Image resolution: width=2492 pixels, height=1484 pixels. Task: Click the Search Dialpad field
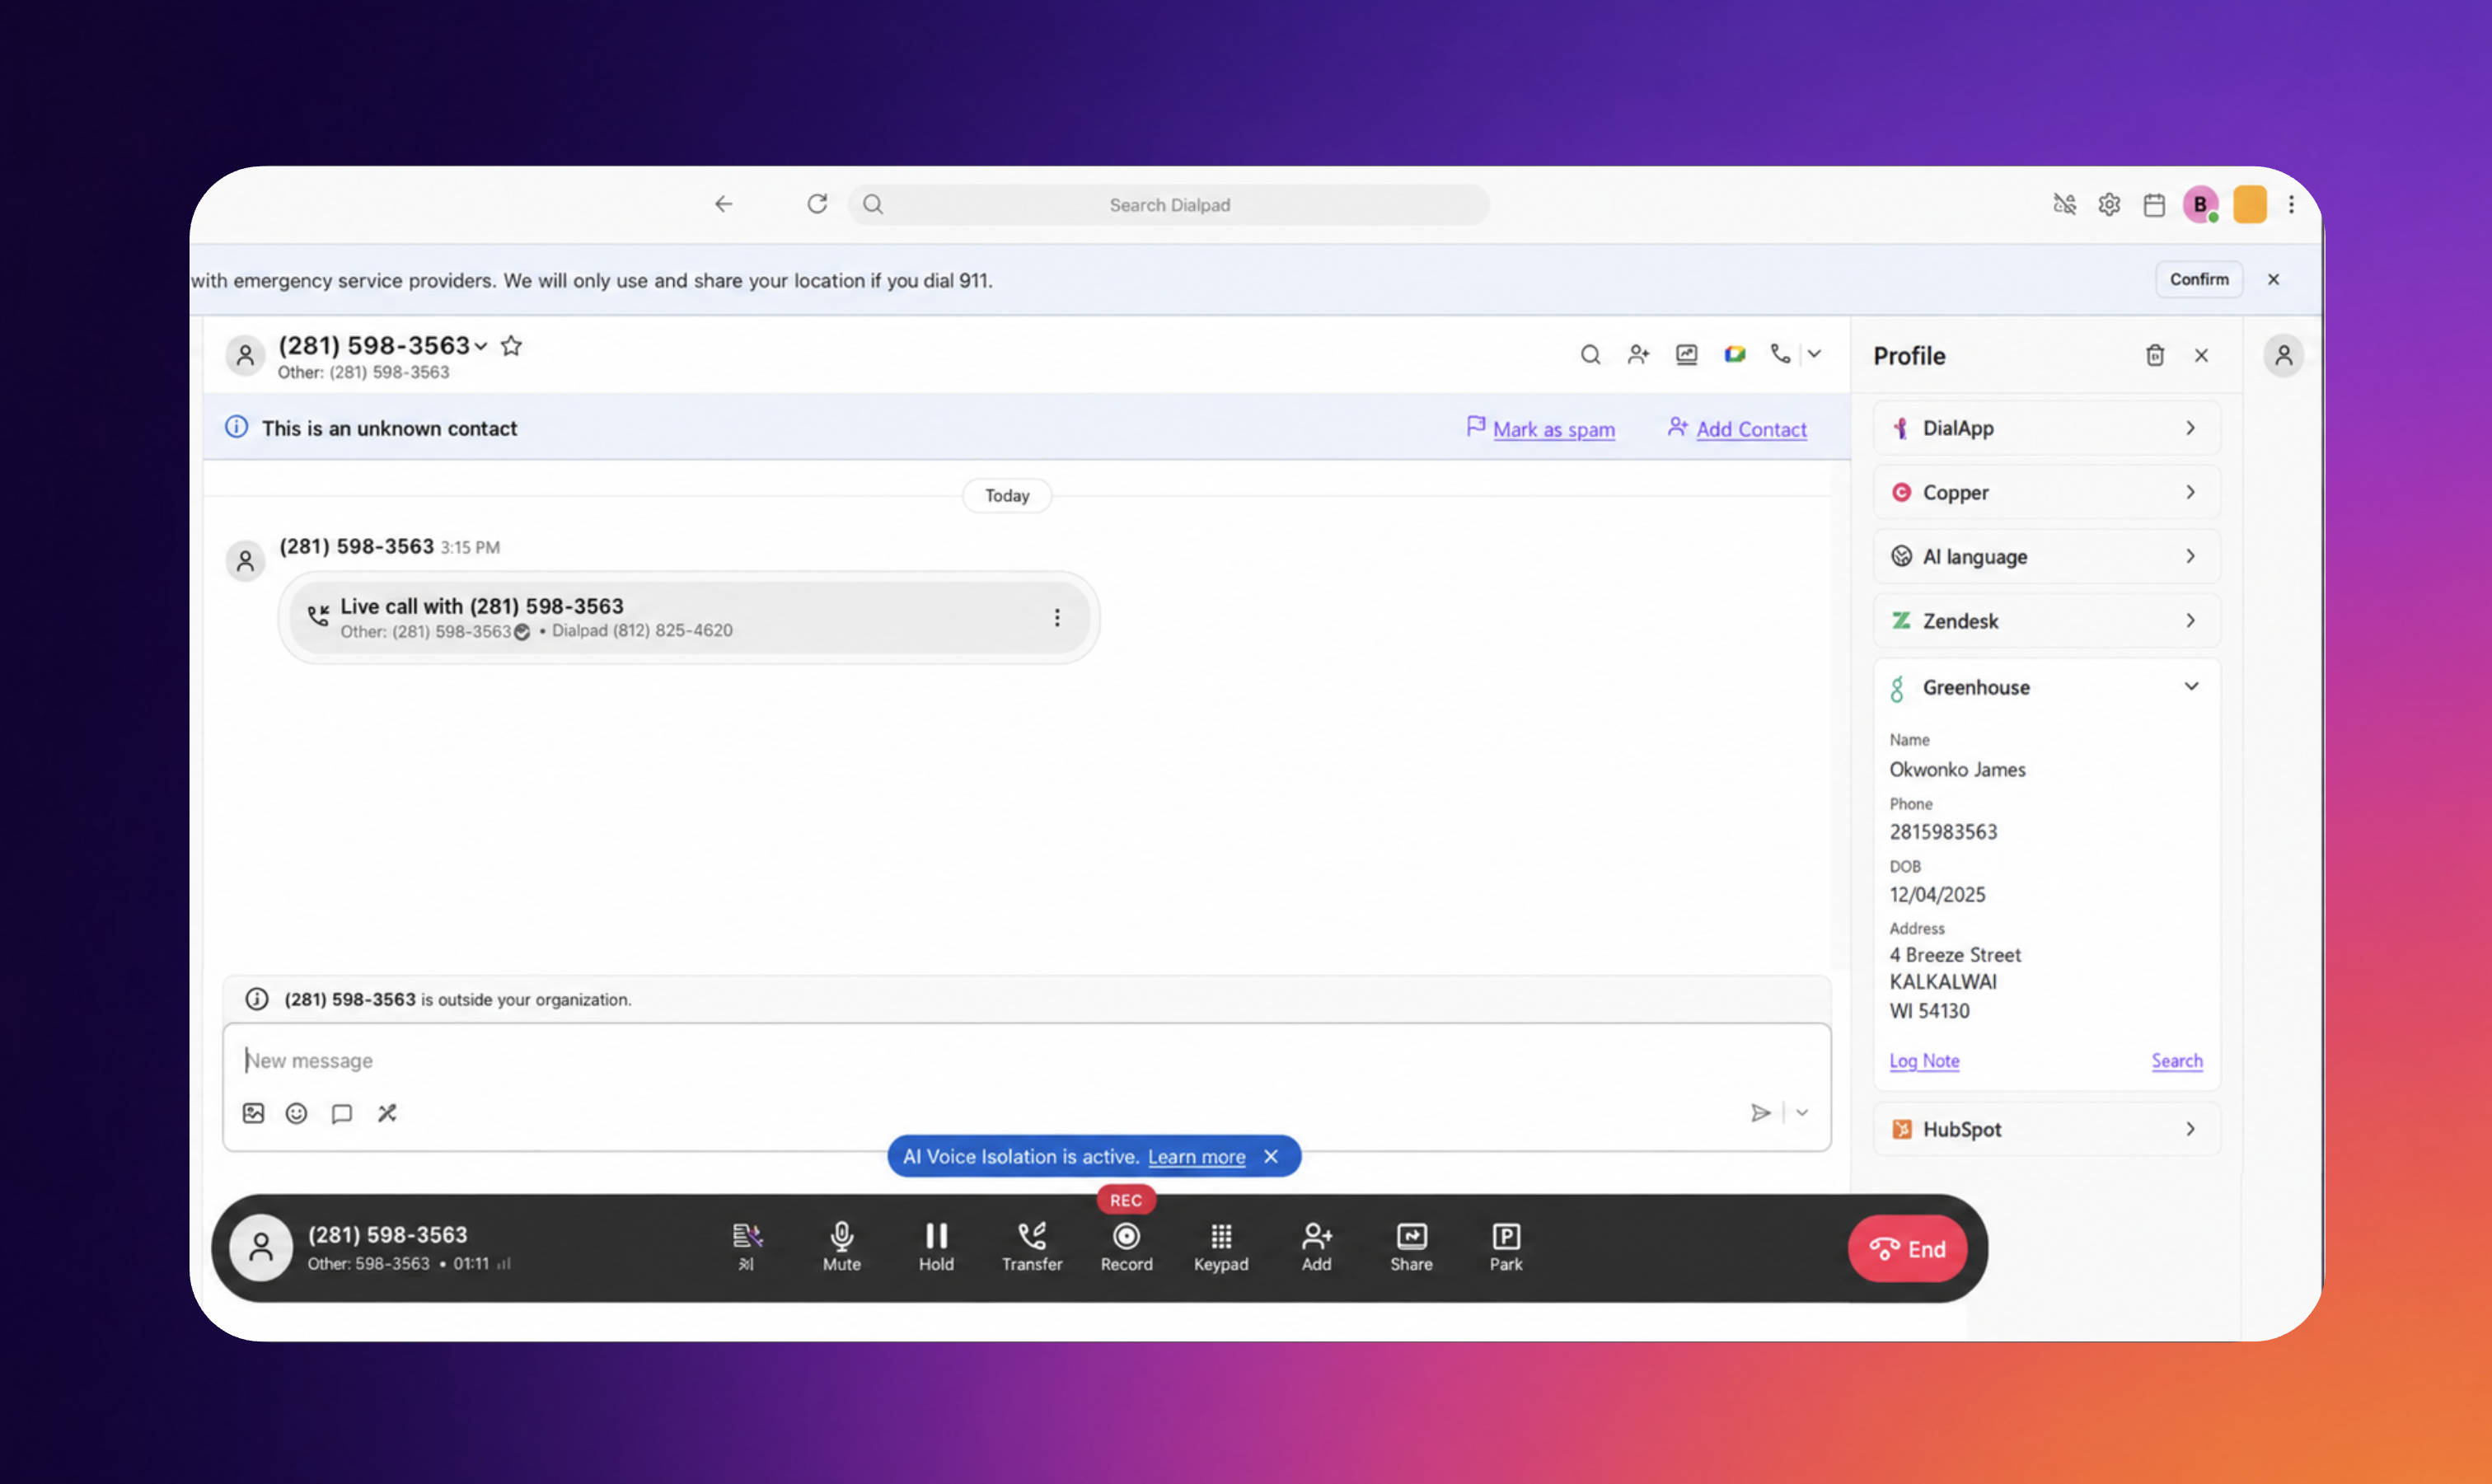click(x=1168, y=205)
